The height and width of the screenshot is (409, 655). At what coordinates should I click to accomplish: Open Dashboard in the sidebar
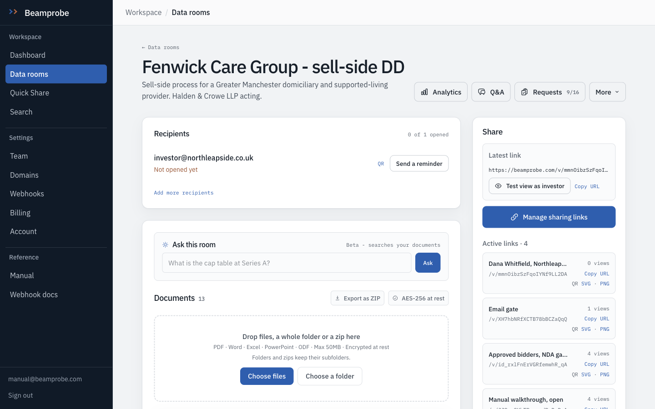56,55
